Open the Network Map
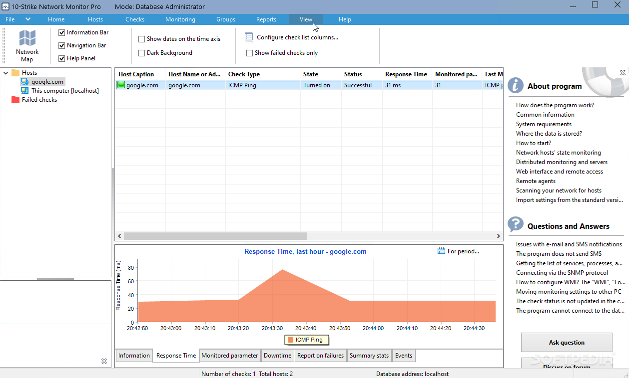Viewport: 629px width, 378px height. [x=27, y=45]
